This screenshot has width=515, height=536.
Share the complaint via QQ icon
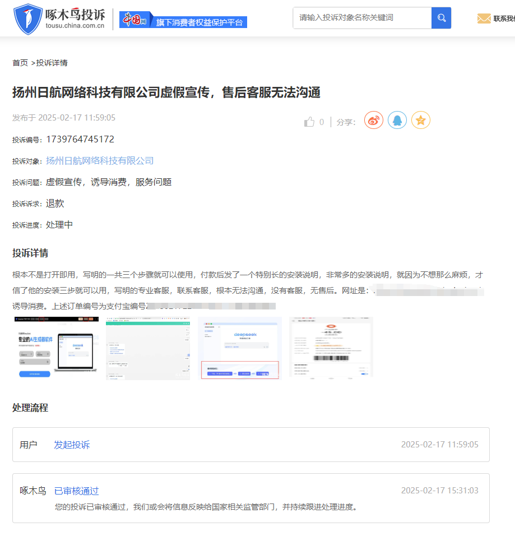click(397, 121)
